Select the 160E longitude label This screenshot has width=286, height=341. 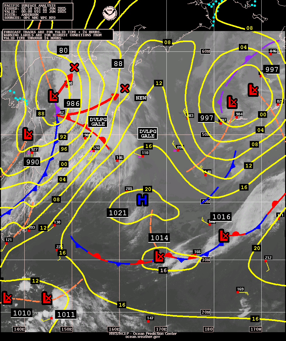pyautogui.click(x=114, y=329)
